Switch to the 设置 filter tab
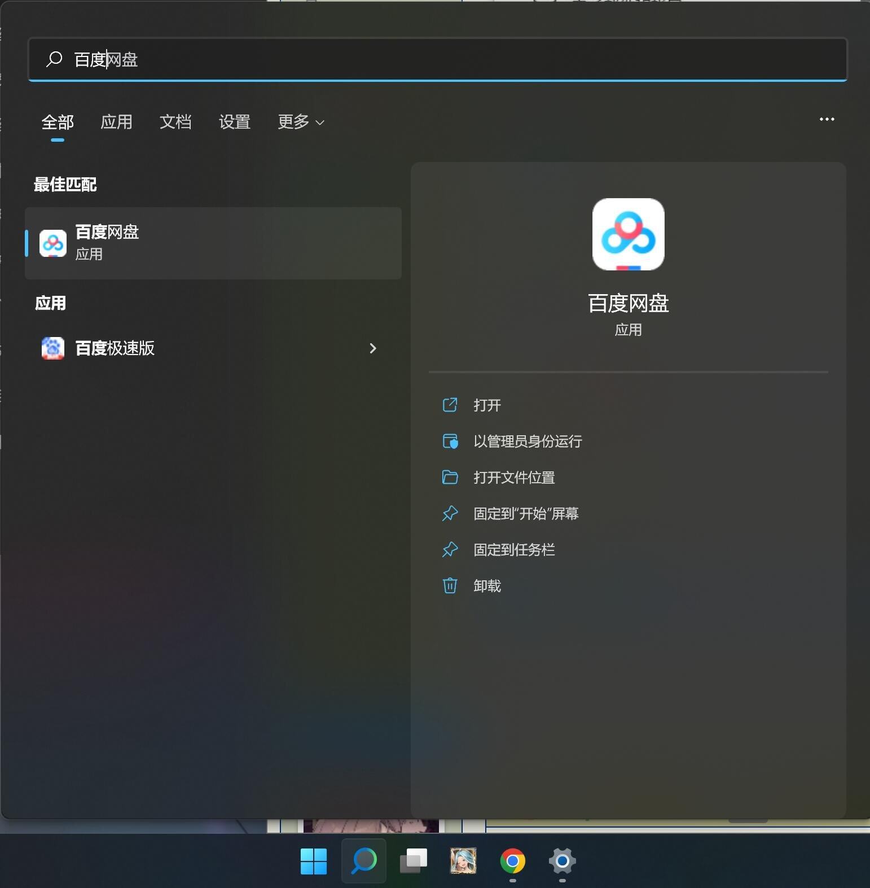Image resolution: width=870 pixels, height=888 pixels. click(235, 122)
